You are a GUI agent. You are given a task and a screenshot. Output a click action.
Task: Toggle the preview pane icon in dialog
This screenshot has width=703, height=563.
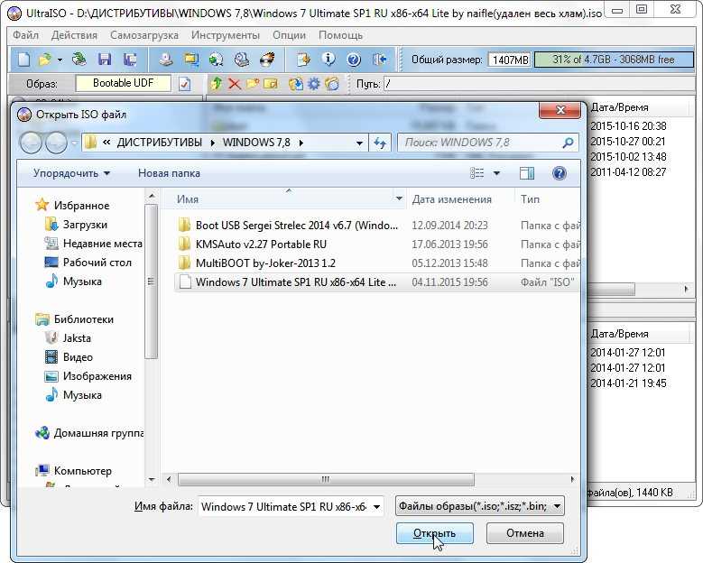pyautogui.click(x=527, y=173)
